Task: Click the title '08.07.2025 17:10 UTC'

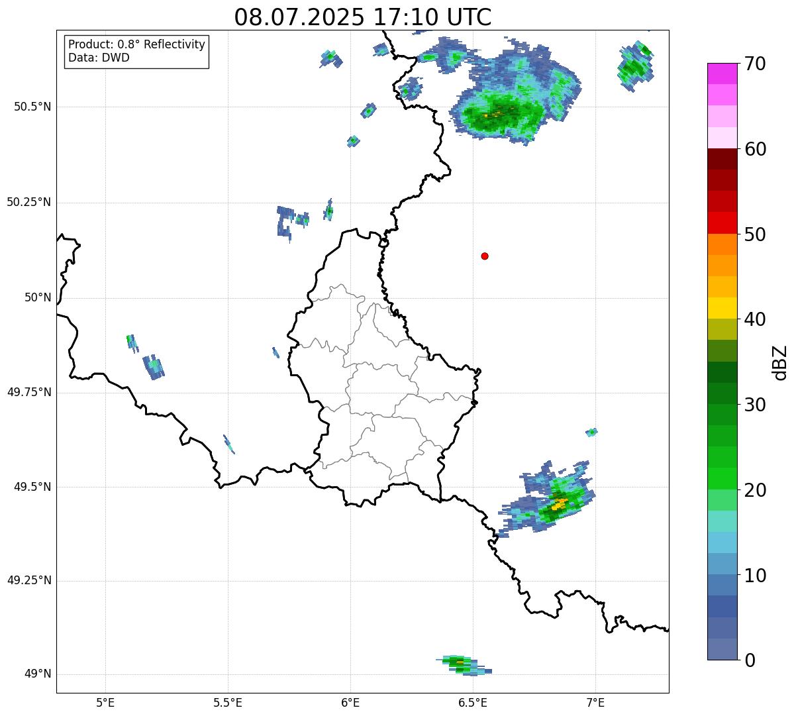Action: 363,17
